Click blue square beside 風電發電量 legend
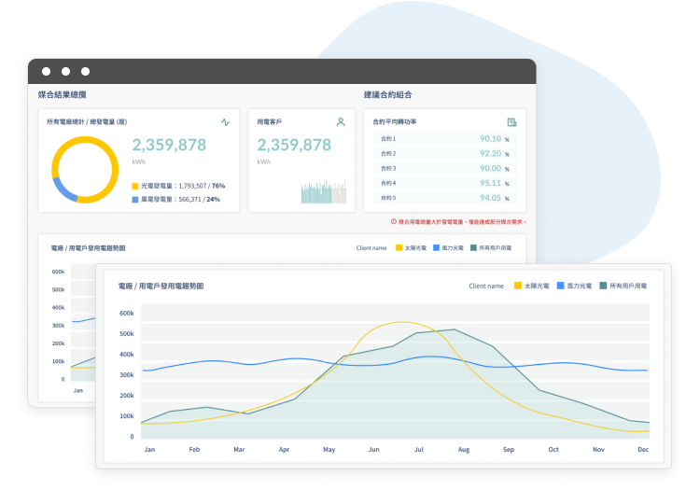 [x=135, y=199]
